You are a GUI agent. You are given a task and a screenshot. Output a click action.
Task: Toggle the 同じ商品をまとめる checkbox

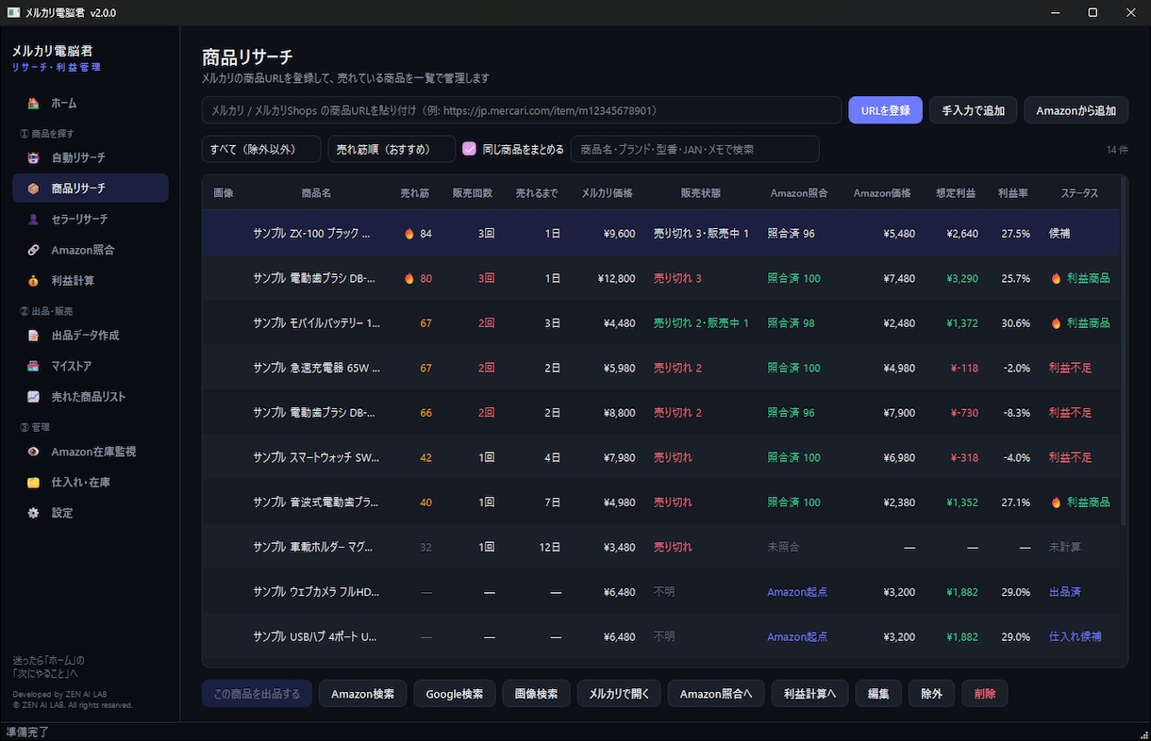pos(469,149)
